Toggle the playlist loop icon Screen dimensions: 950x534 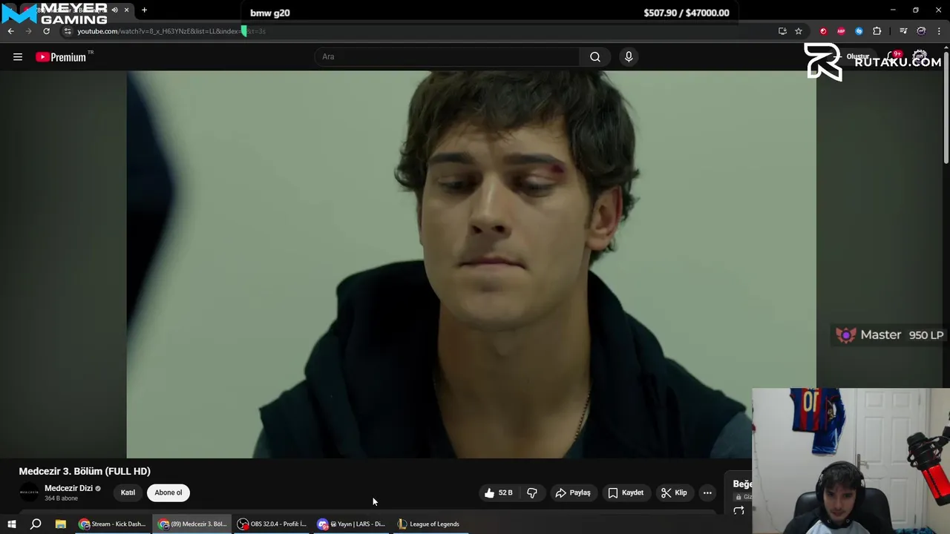click(738, 510)
